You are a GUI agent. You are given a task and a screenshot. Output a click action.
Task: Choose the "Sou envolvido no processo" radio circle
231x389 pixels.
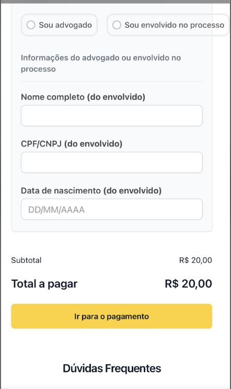click(x=117, y=25)
